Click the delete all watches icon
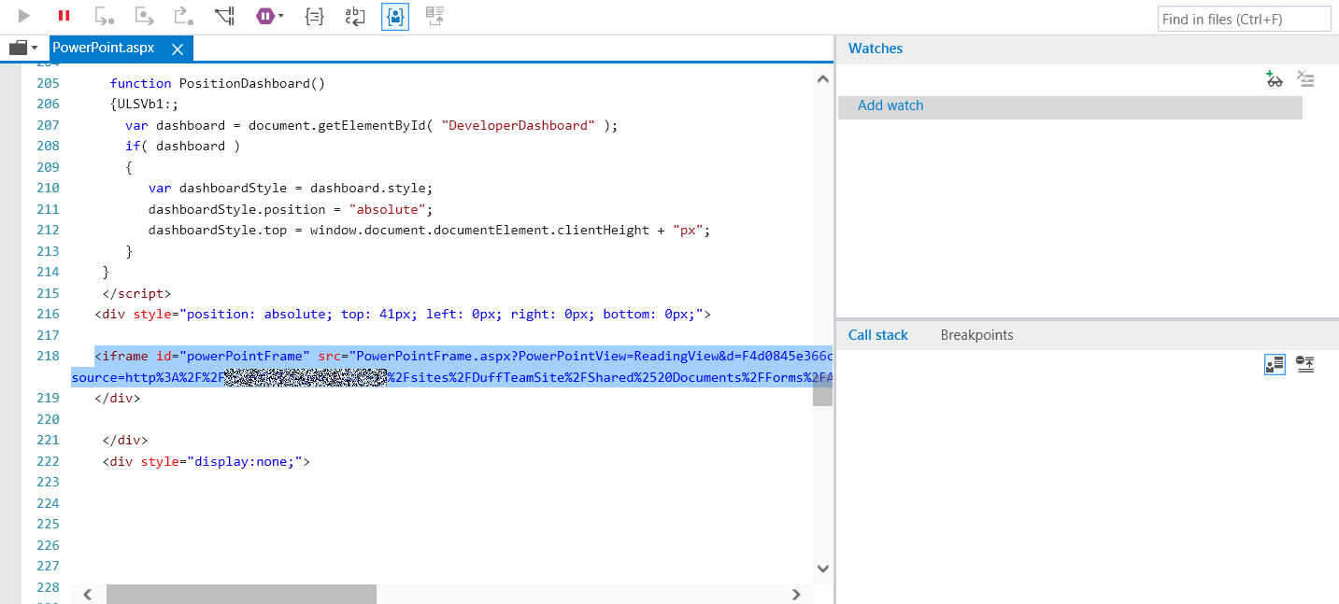The height and width of the screenshot is (604, 1339). pyautogui.click(x=1305, y=79)
